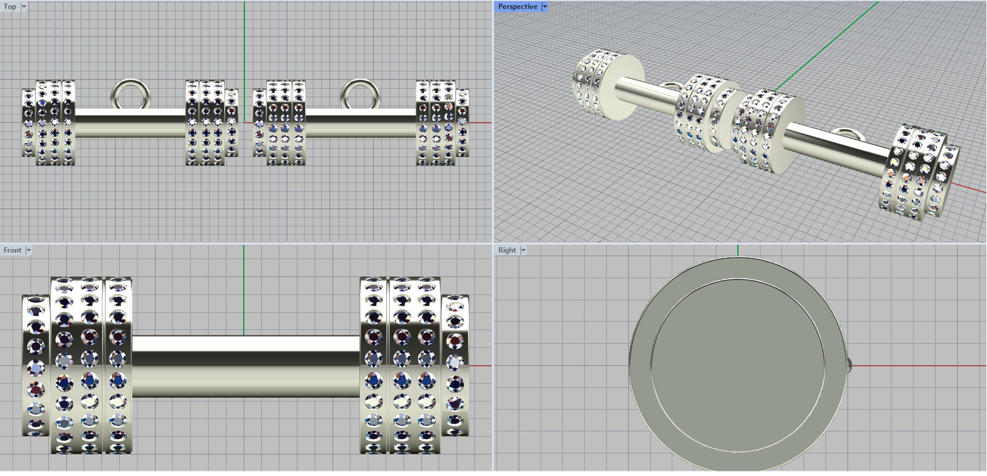Expand the Perspective viewport menu arrow

coord(545,7)
